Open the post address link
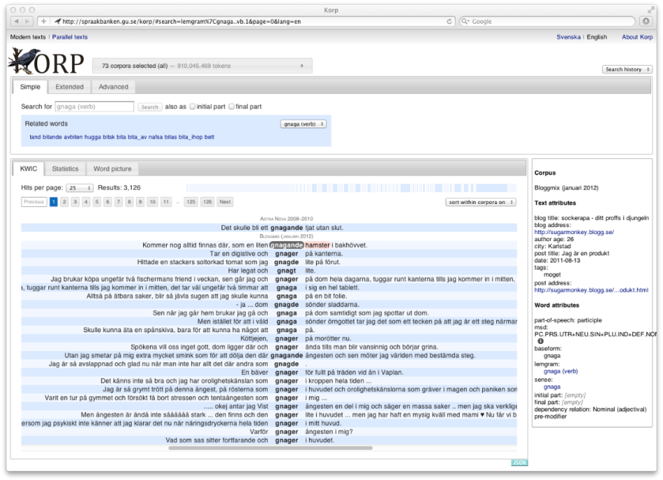663x480 pixels. point(591,290)
